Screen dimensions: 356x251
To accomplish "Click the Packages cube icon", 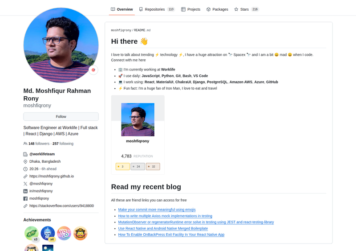I will [208, 9].
